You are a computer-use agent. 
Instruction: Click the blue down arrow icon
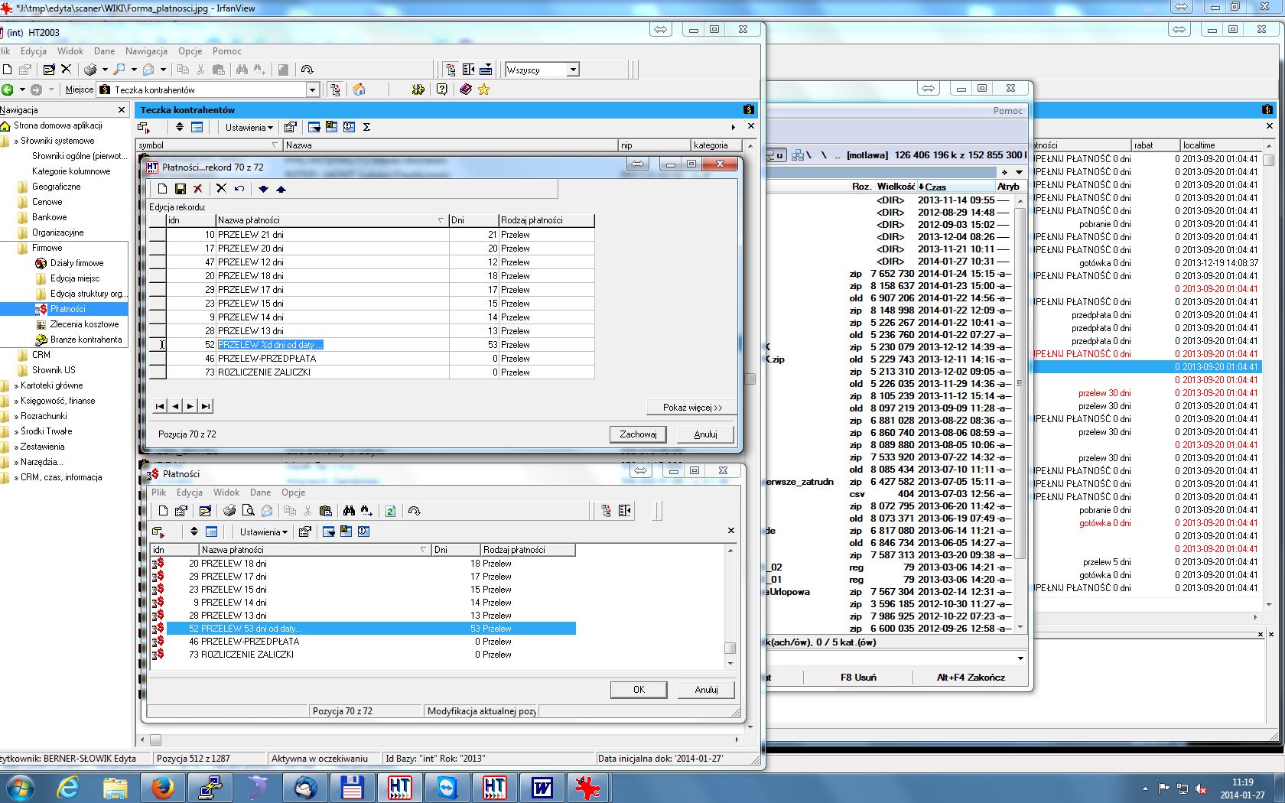(x=264, y=189)
